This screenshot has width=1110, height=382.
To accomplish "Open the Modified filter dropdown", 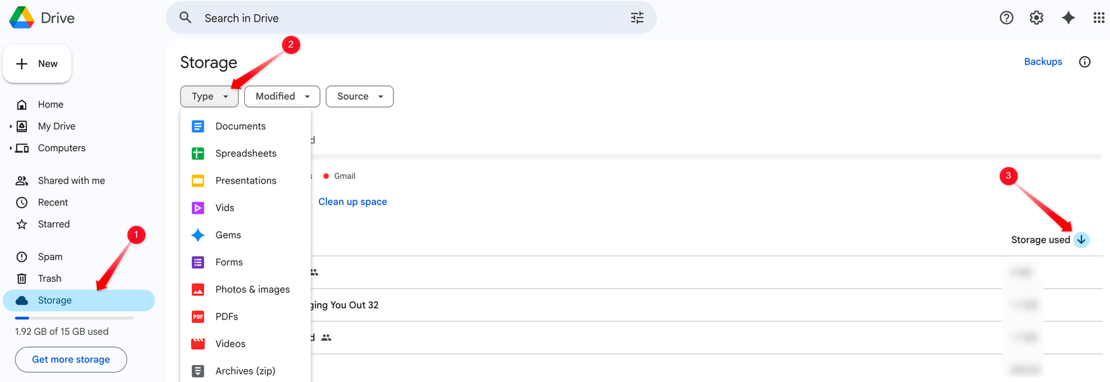I will point(282,96).
